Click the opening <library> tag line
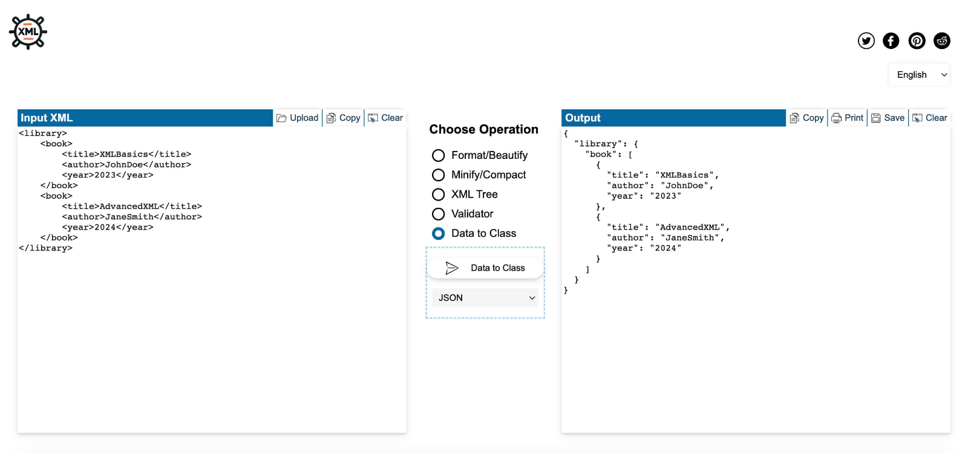The width and height of the screenshot is (968, 453). tap(43, 133)
